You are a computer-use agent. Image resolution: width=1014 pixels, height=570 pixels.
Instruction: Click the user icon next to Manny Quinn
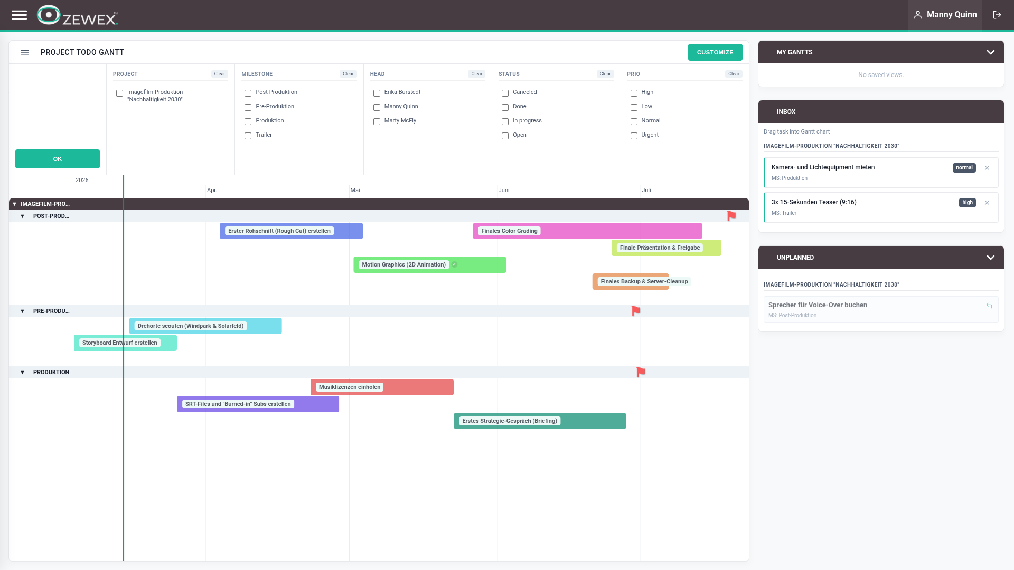click(x=918, y=14)
